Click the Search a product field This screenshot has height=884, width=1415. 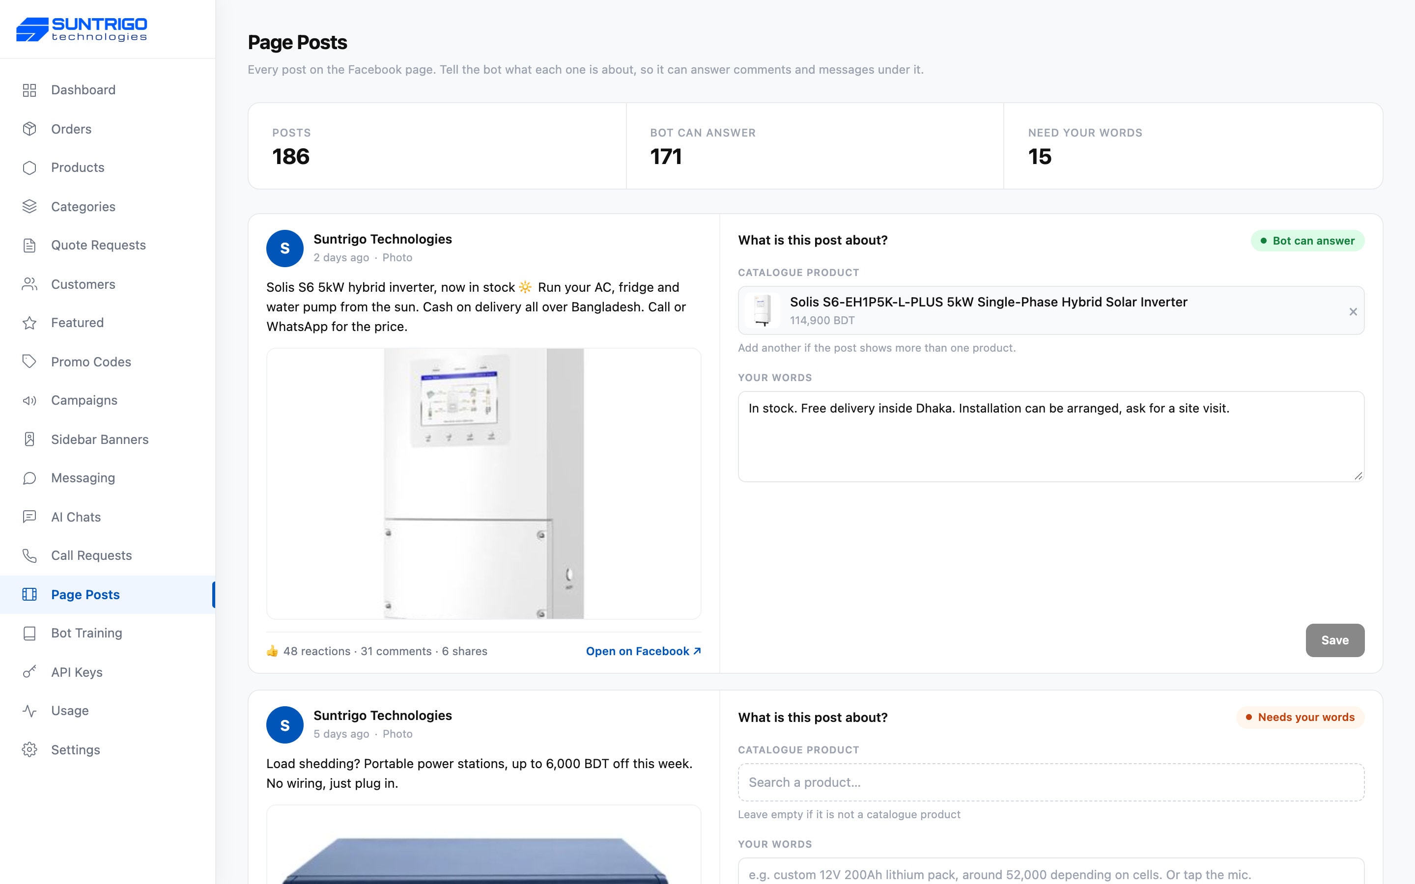click(x=1051, y=782)
